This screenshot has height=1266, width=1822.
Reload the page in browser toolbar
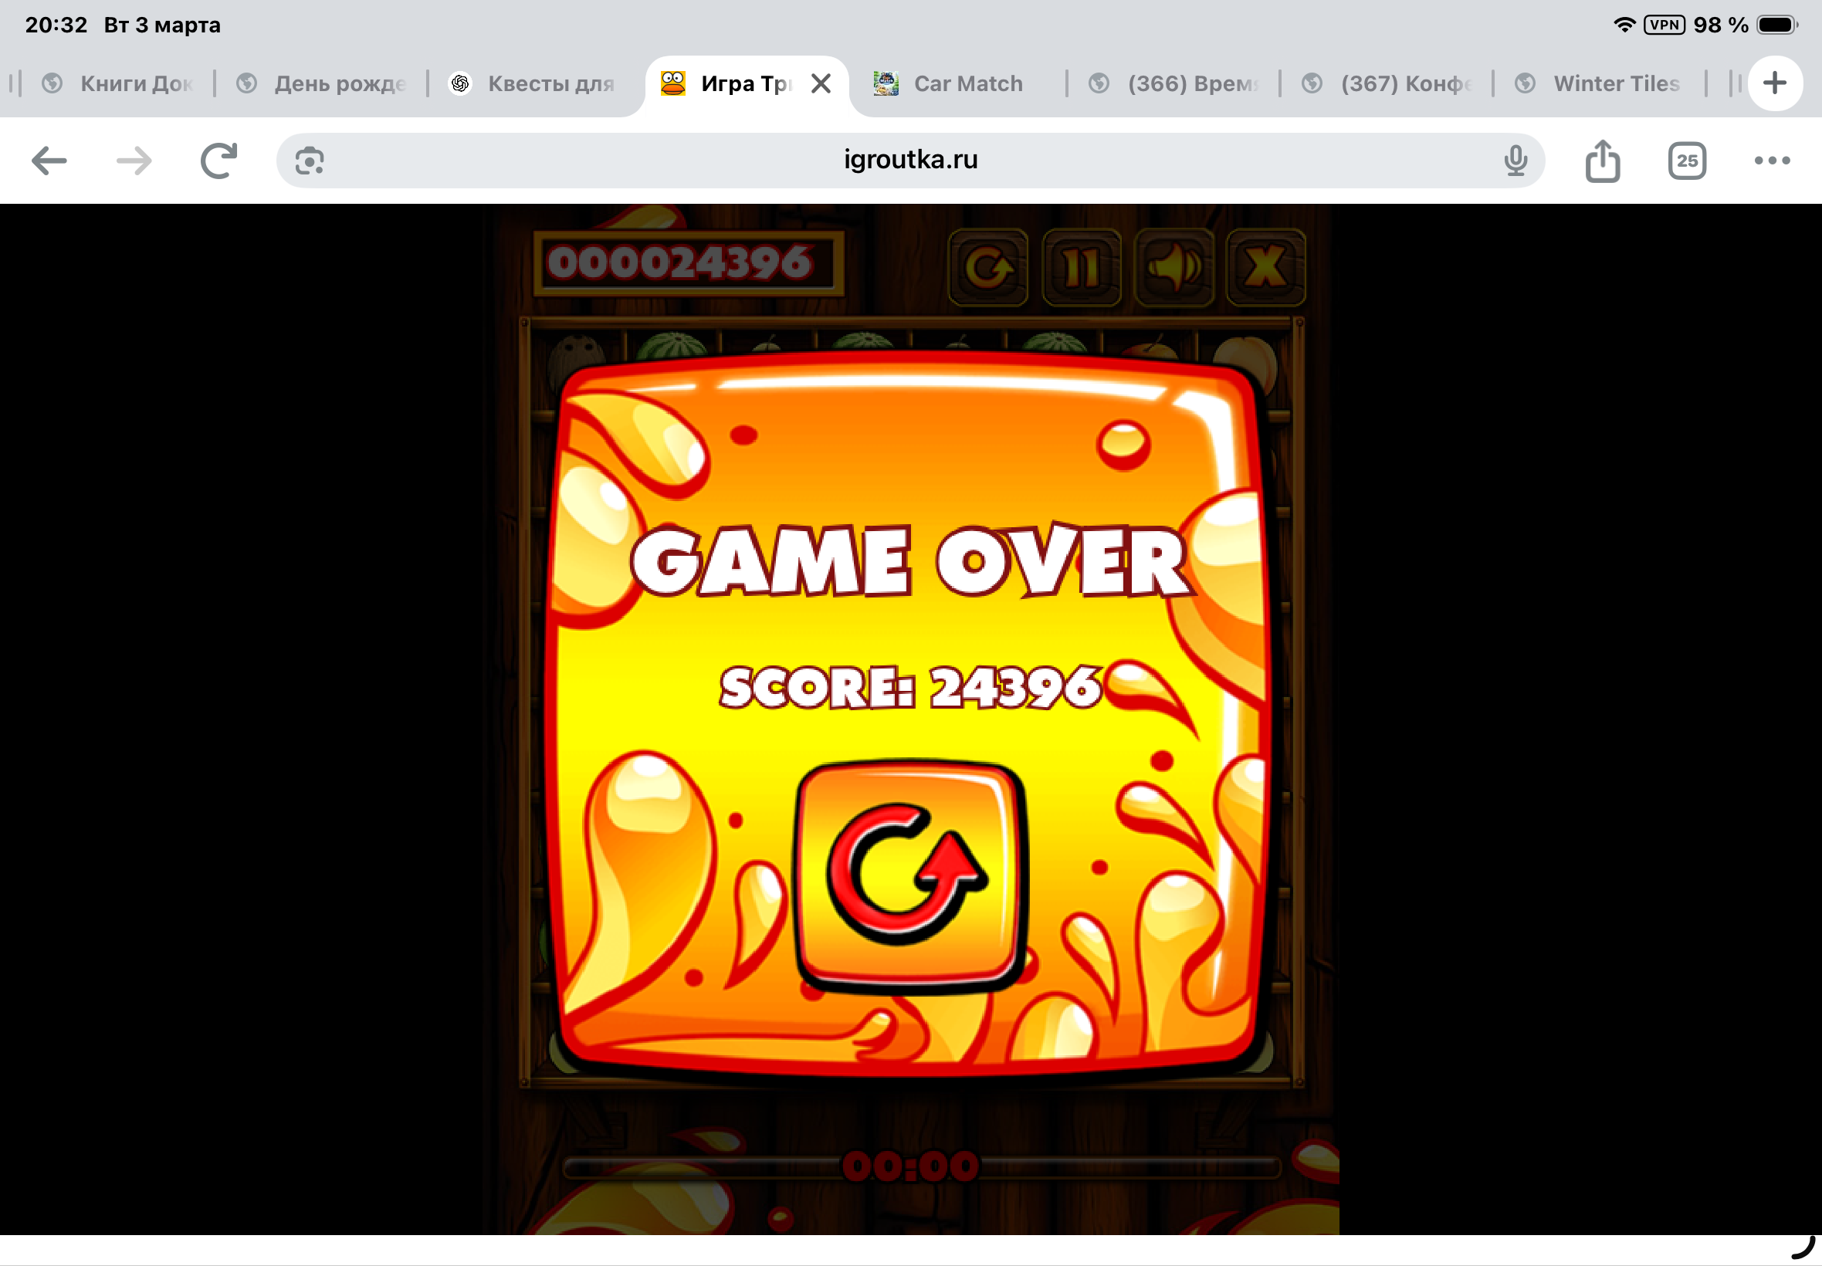pyautogui.click(x=219, y=161)
